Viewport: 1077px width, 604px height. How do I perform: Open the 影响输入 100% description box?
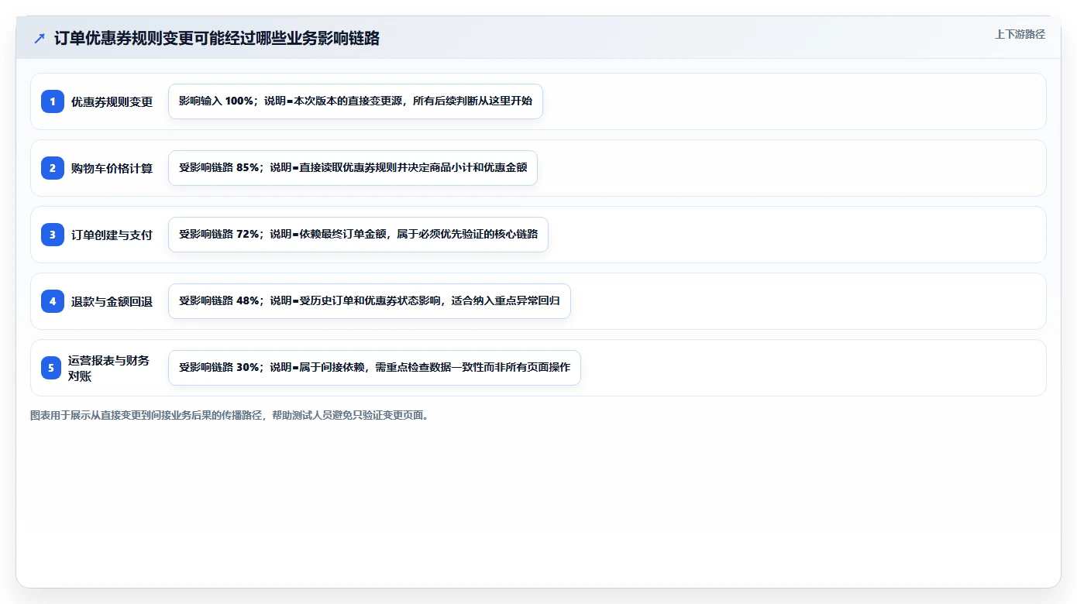(x=356, y=101)
